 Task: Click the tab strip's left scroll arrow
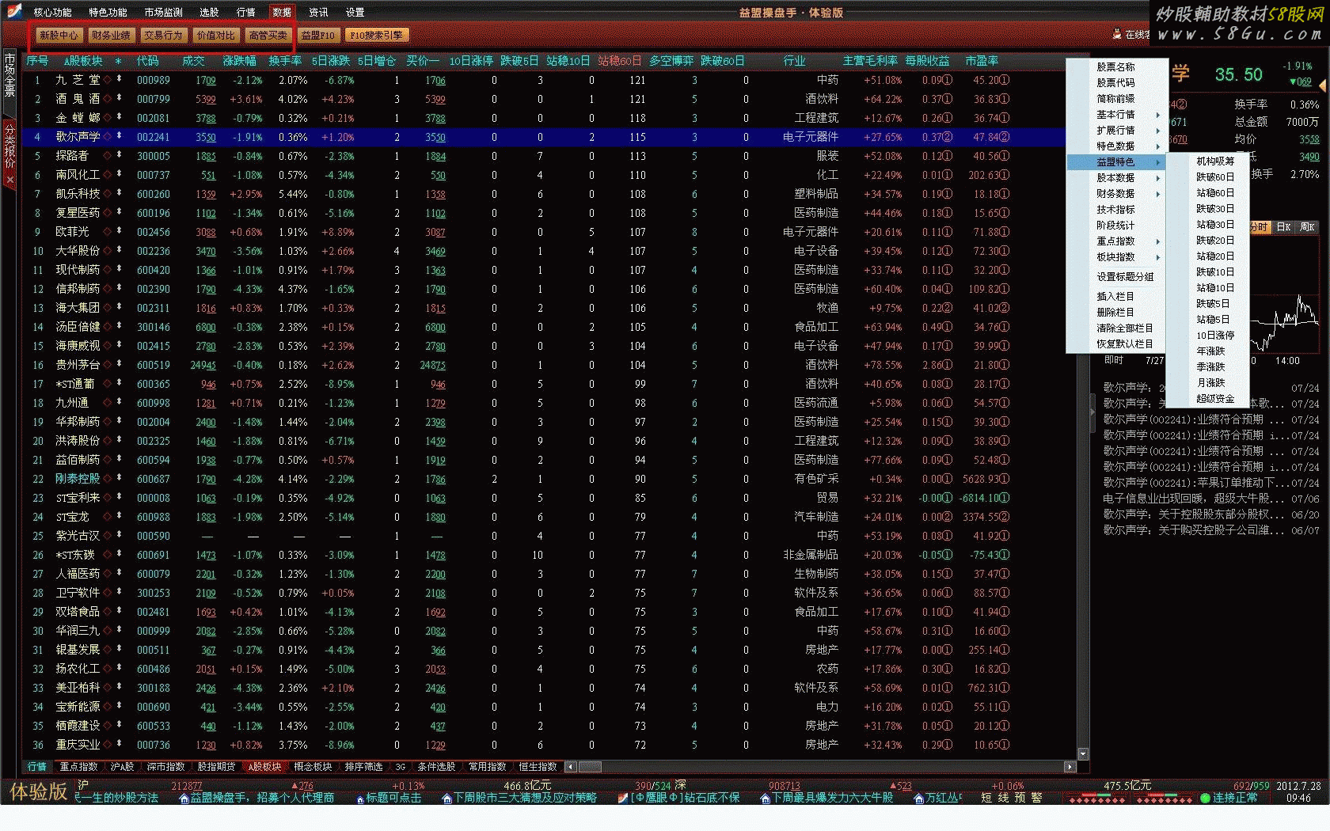coord(571,767)
